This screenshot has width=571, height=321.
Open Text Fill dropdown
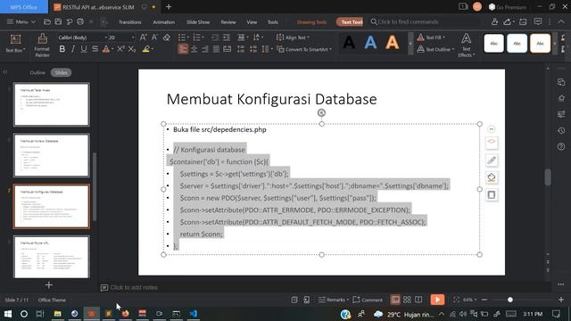(x=432, y=37)
